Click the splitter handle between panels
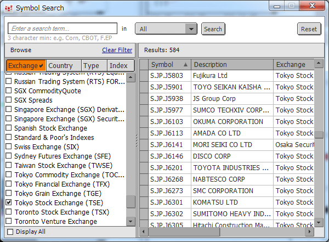This screenshot has height=242, width=329. [x=137, y=140]
